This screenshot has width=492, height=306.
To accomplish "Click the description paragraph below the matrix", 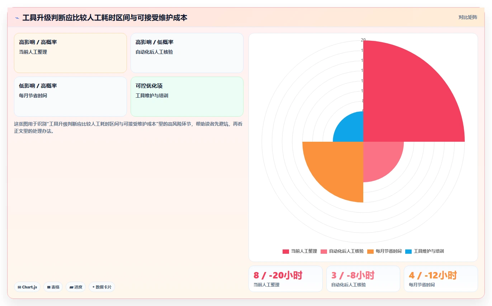I will (129, 127).
